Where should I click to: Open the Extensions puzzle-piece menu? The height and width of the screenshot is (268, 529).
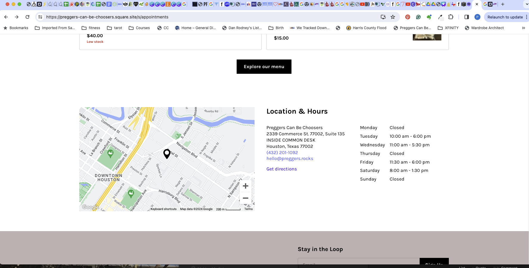coord(451,17)
